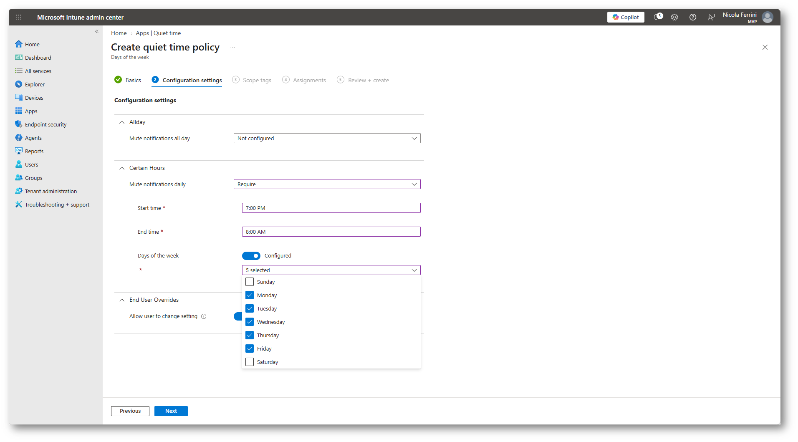Open Help question mark icon

(x=693, y=17)
